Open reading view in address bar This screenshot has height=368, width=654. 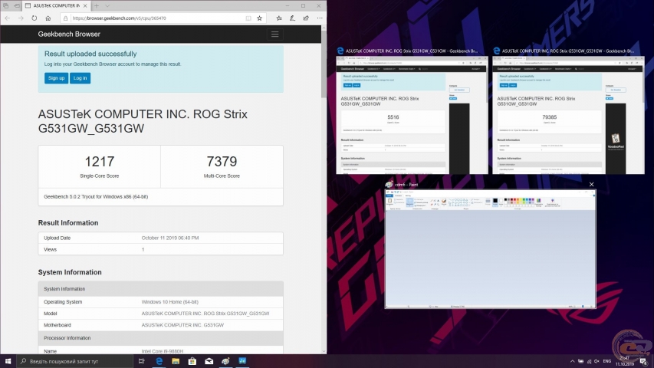click(248, 18)
